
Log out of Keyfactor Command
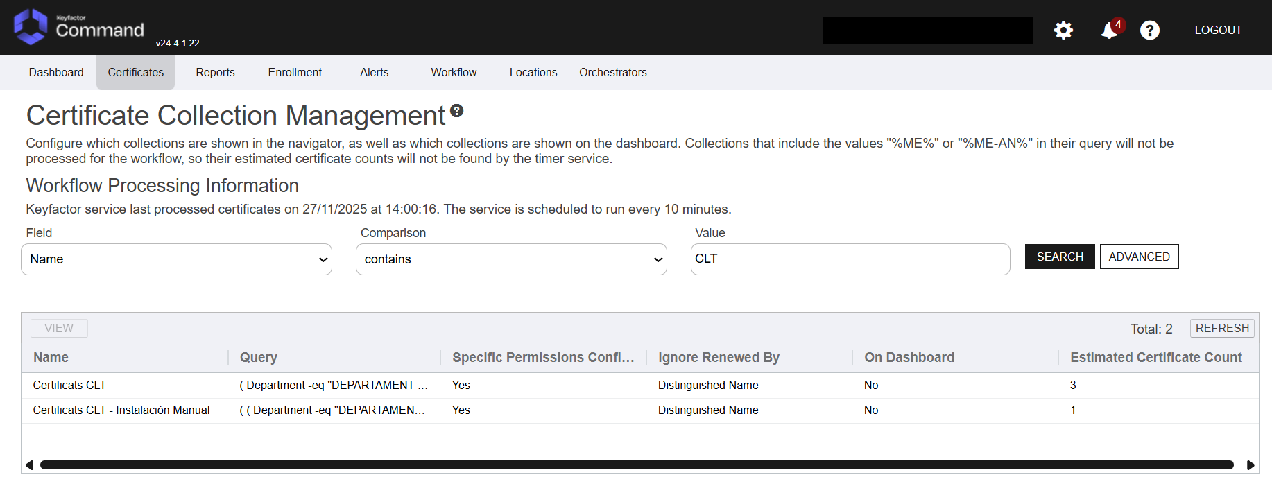[x=1217, y=30]
